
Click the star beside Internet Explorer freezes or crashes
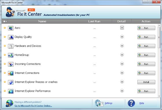(5, 82)
